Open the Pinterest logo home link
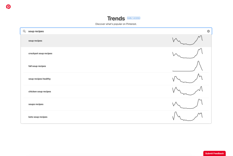Screen dimensions: 233x156 point(8,7)
